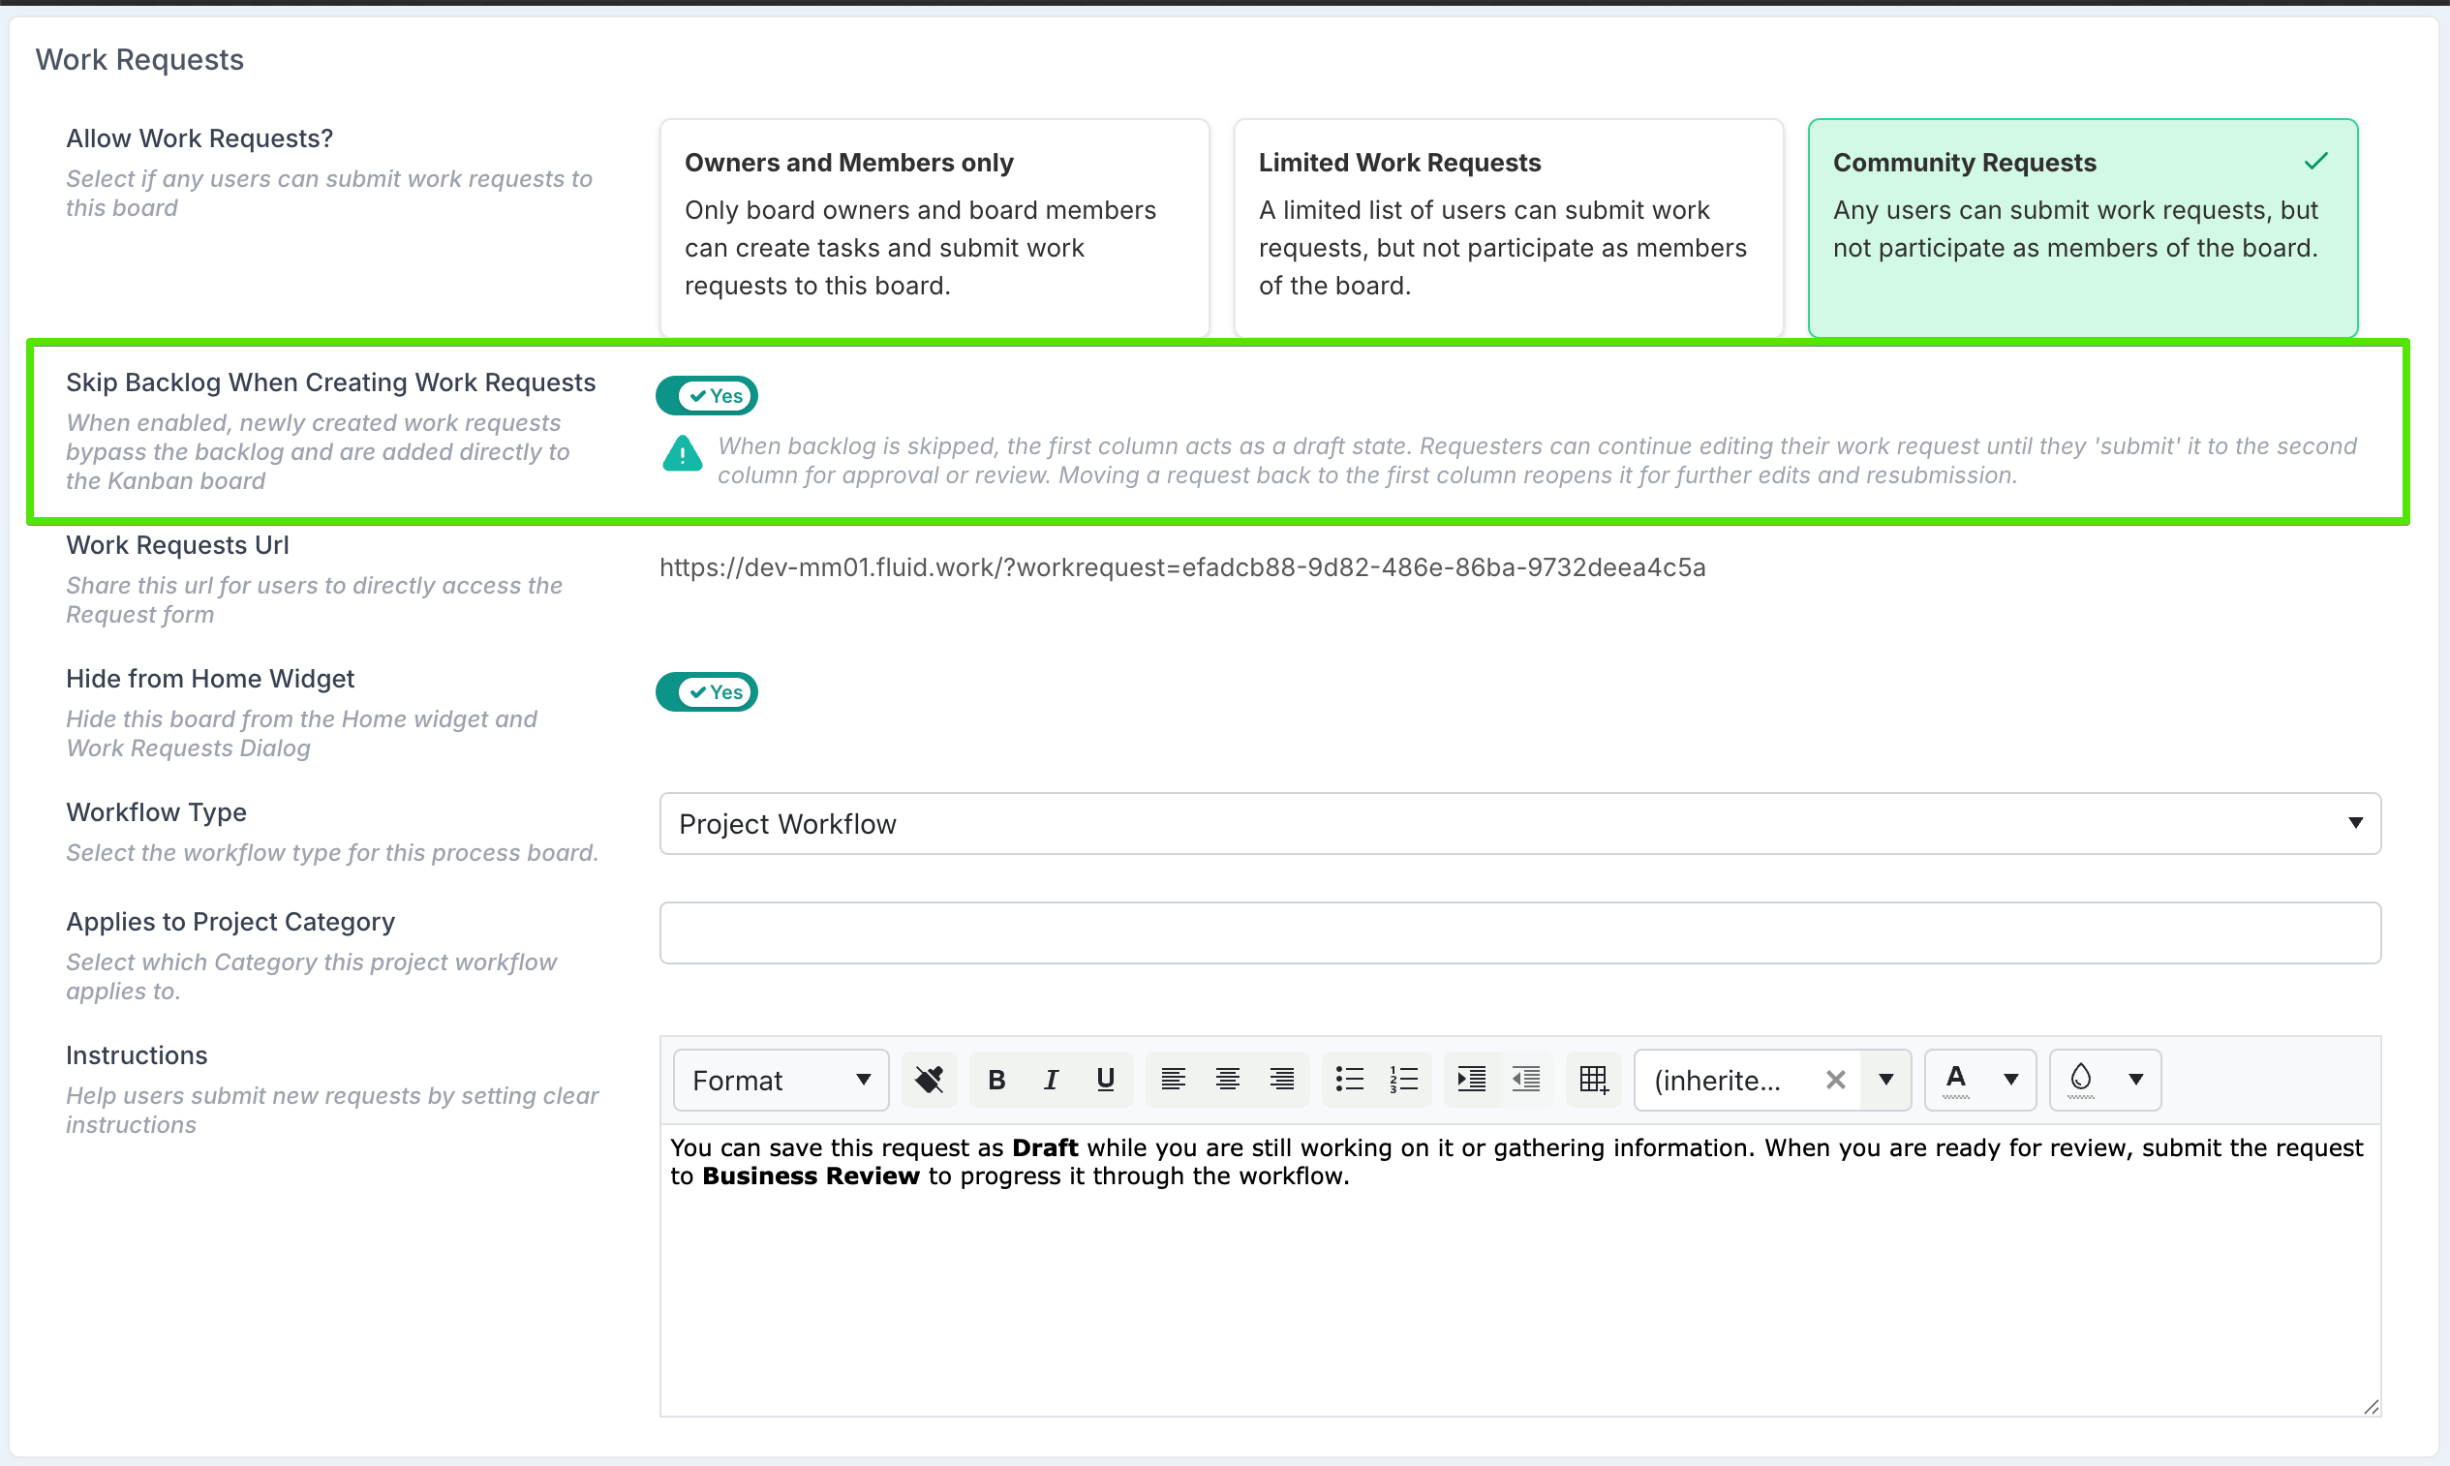2450x1466 pixels.
Task: Click the indent icon in editor
Action: click(1471, 1080)
